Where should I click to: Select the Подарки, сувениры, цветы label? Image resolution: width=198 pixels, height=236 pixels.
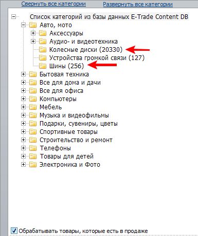pyautogui.click(x=79, y=124)
